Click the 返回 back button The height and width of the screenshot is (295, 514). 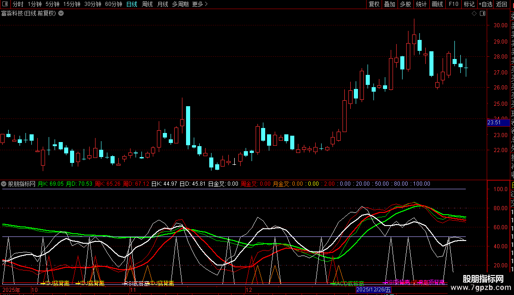(x=502, y=4)
